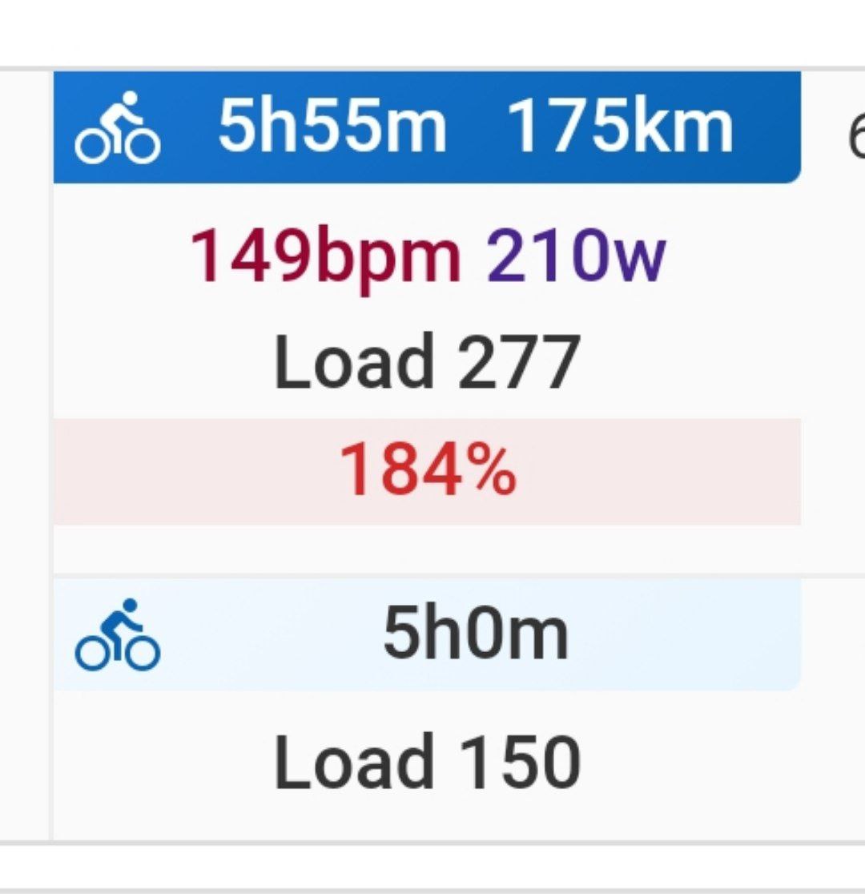Select the 175km distance label
The height and width of the screenshot is (894, 865).
[x=619, y=126]
